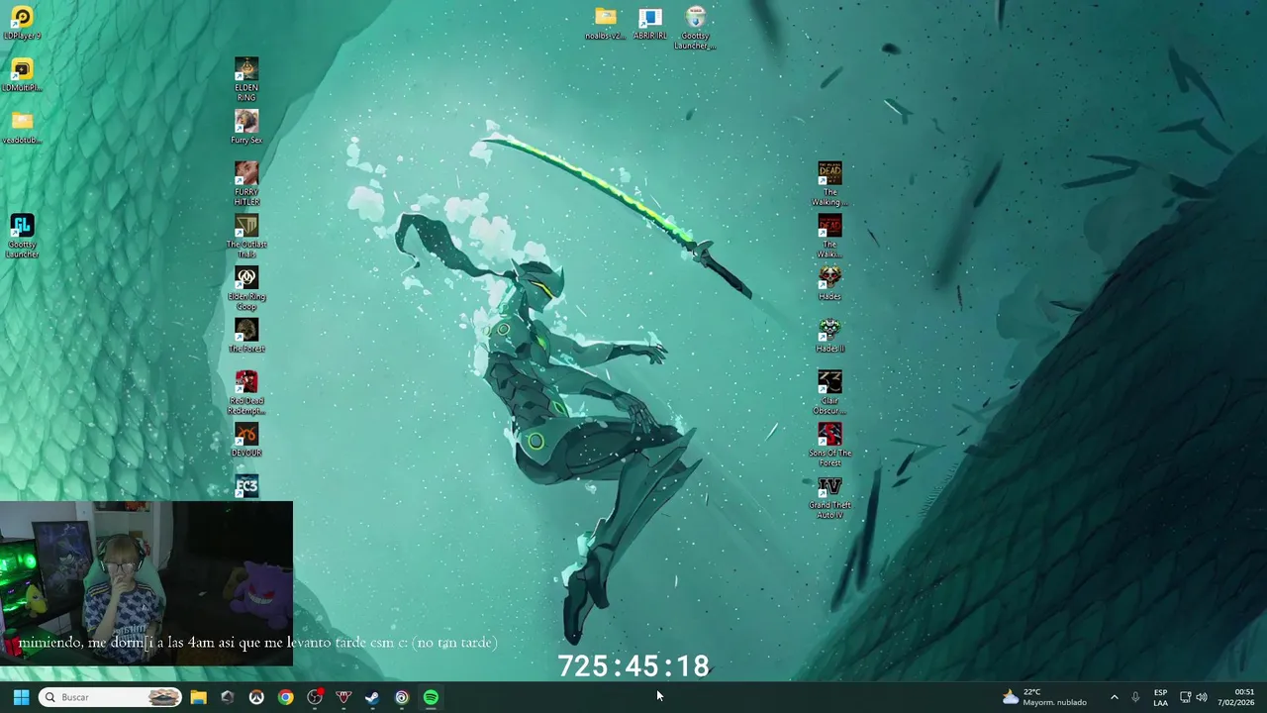Open Steam from the taskbar
The image size is (1267, 713).
pos(372,697)
